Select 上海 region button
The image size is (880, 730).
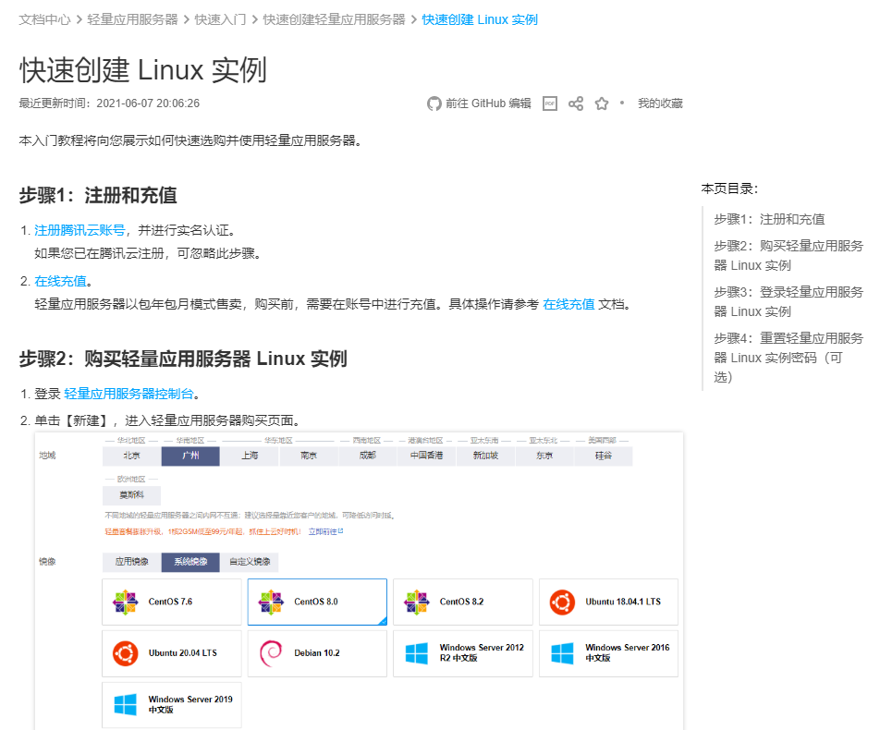click(250, 456)
